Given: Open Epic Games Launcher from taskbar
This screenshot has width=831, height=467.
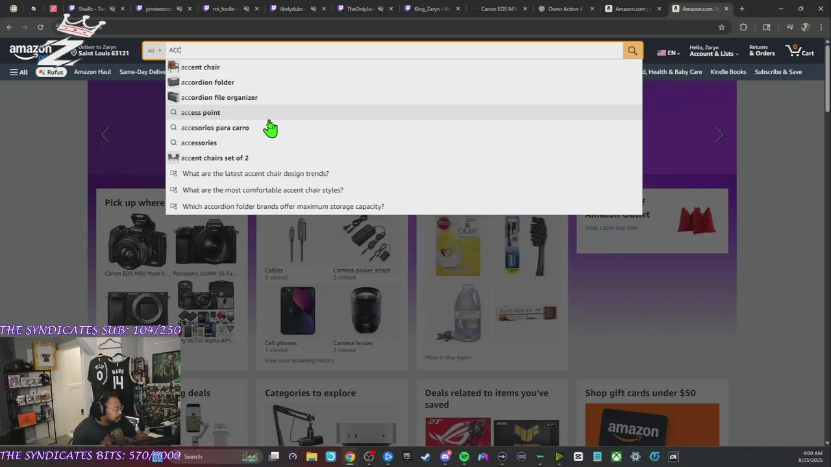Looking at the screenshot, I should 406,457.
